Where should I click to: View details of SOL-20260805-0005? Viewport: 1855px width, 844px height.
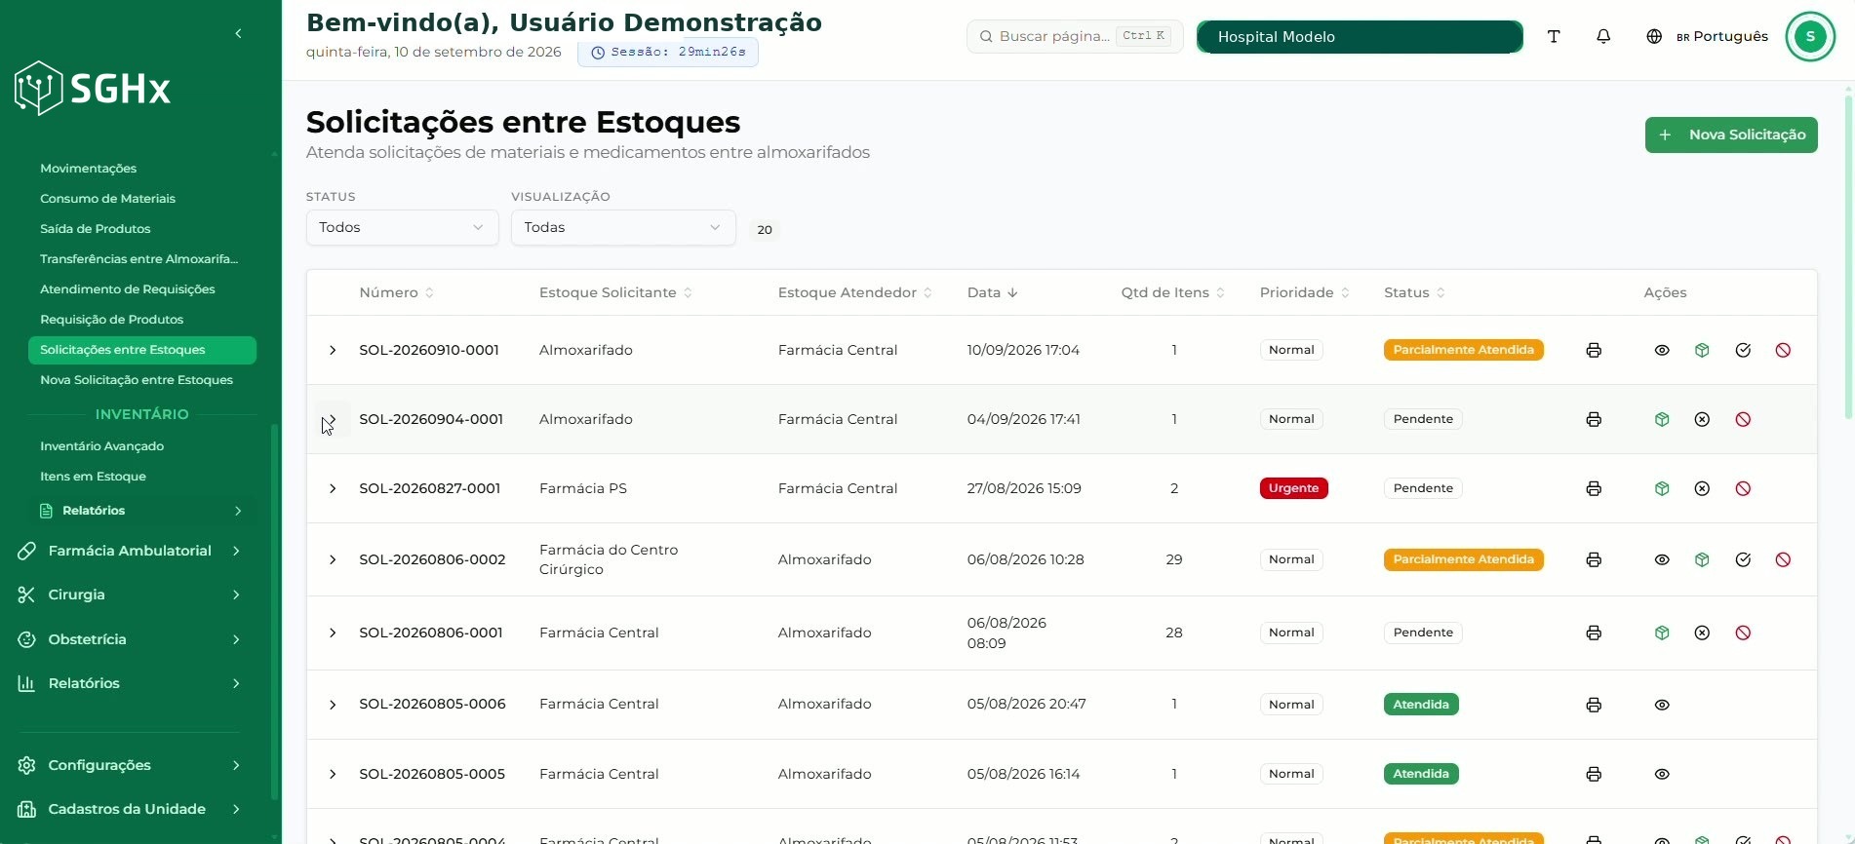pos(1662,774)
